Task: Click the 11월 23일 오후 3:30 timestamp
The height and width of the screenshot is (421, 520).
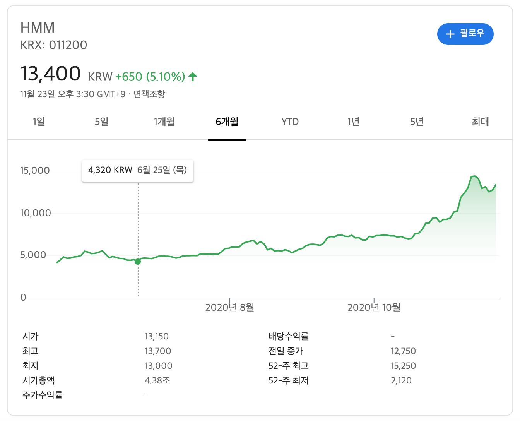Action: coord(73,94)
